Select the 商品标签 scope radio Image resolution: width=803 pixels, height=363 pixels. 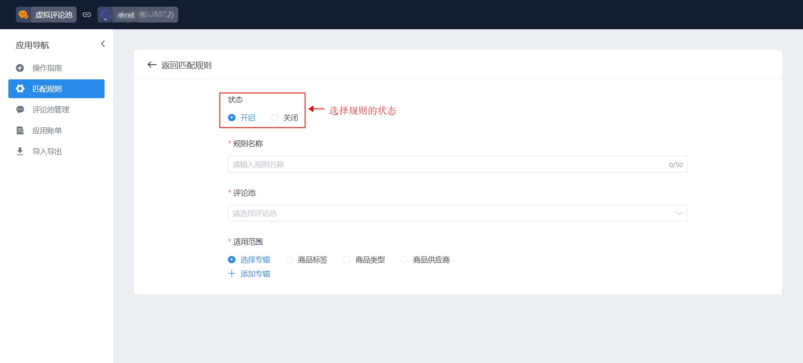(x=289, y=260)
